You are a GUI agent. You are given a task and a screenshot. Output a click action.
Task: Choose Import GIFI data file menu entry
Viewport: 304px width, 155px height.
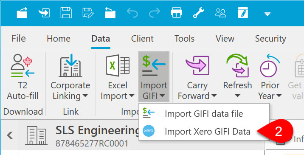[x=204, y=114]
